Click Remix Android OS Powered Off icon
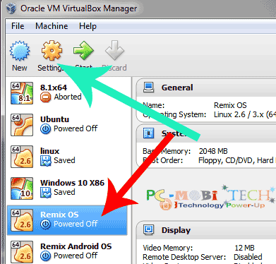The height and width of the screenshot is (264, 276). pos(45,256)
